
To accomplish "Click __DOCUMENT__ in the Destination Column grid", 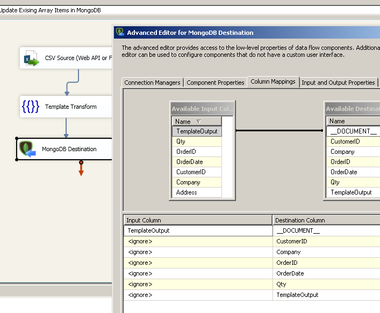I will (x=326, y=230).
